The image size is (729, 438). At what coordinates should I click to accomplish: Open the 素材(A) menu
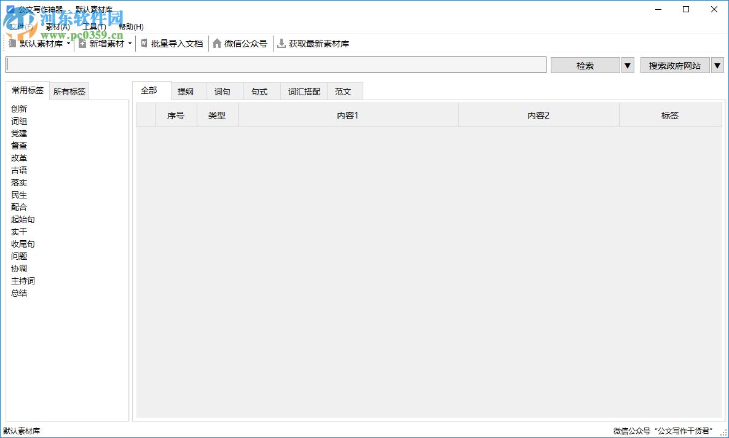(58, 27)
